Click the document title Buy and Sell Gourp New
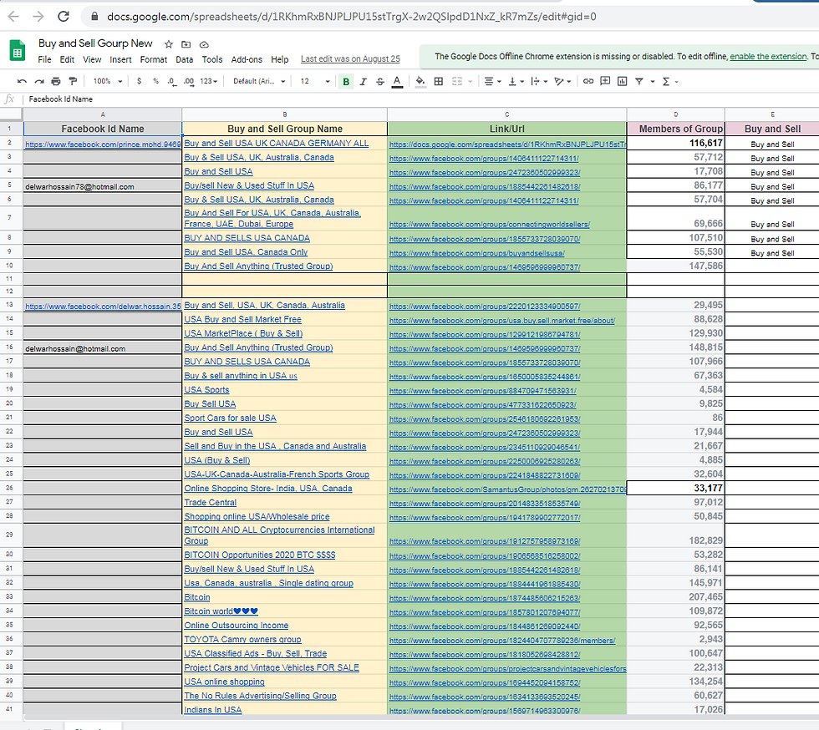Screen dimensions: 819x730 pyautogui.click(x=95, y=43)
